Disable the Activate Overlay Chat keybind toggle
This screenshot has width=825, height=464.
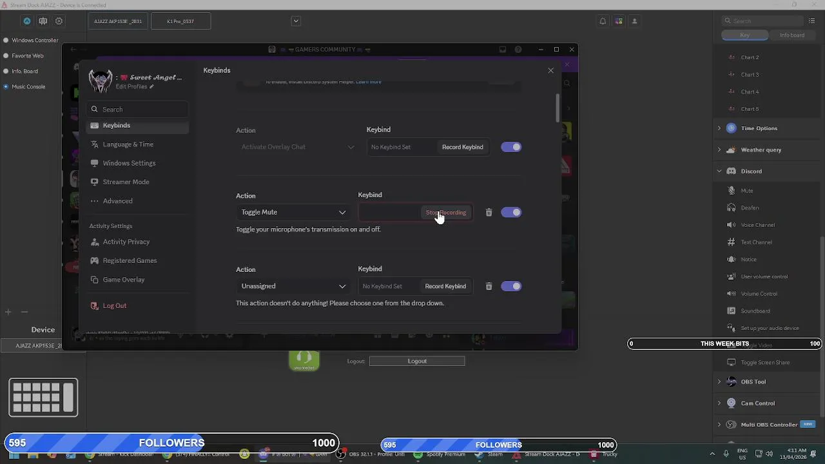coord(511,147)
